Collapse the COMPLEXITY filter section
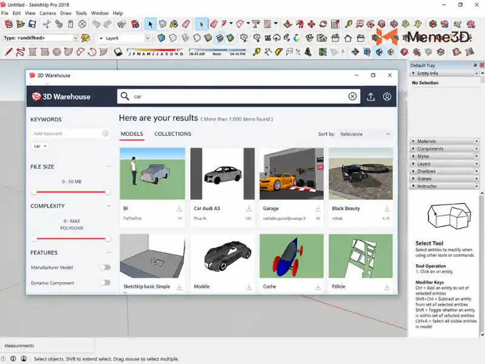 coord(109,206)
